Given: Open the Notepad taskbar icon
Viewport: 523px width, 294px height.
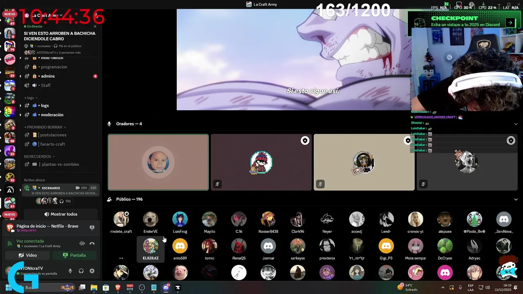Looking at the screenshot, I should pos(154,287).
